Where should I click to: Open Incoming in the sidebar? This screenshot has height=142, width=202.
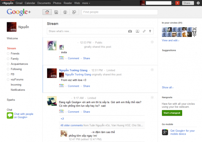(16, 85)
